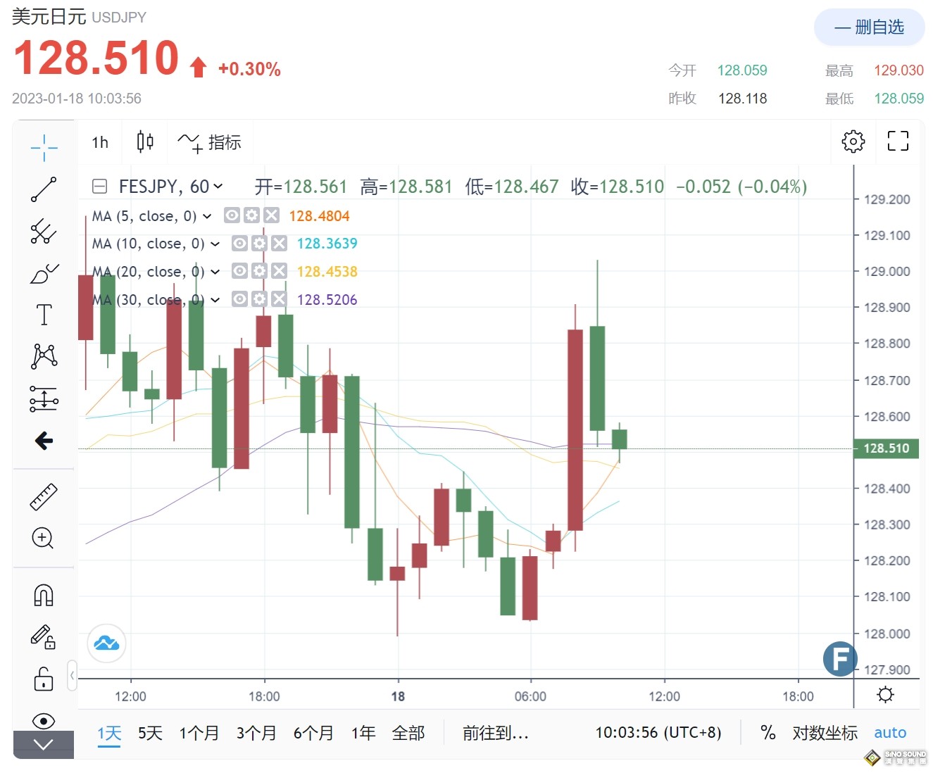The width and height of the screenshot is (933, 773).
Task: Toggle 对数坐标 log scale
Action: (825, 733)
